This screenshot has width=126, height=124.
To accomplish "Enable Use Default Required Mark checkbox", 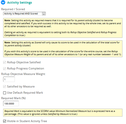I will tap(5, 93).
